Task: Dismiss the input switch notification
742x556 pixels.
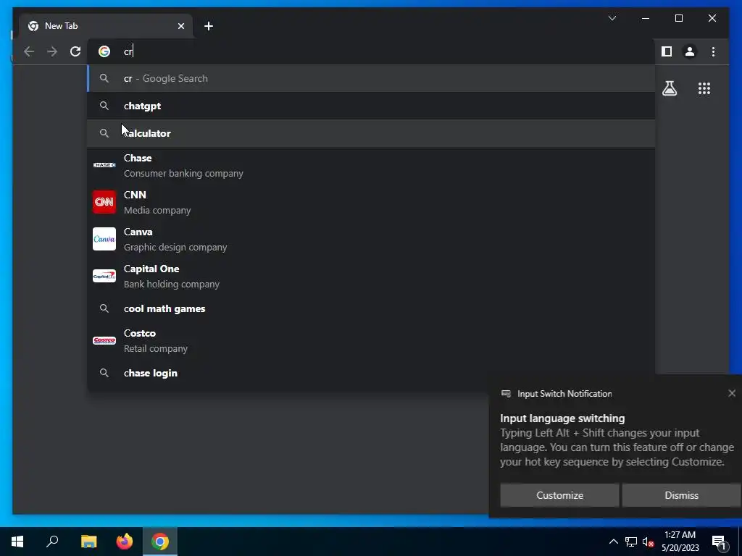Action: (x=681, y=495)
